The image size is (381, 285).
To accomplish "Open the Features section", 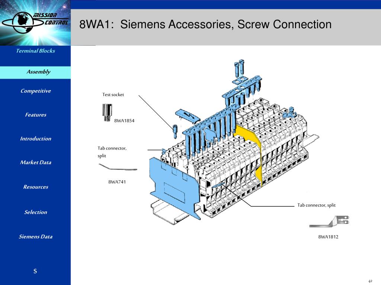I will (x=35, y=115).
